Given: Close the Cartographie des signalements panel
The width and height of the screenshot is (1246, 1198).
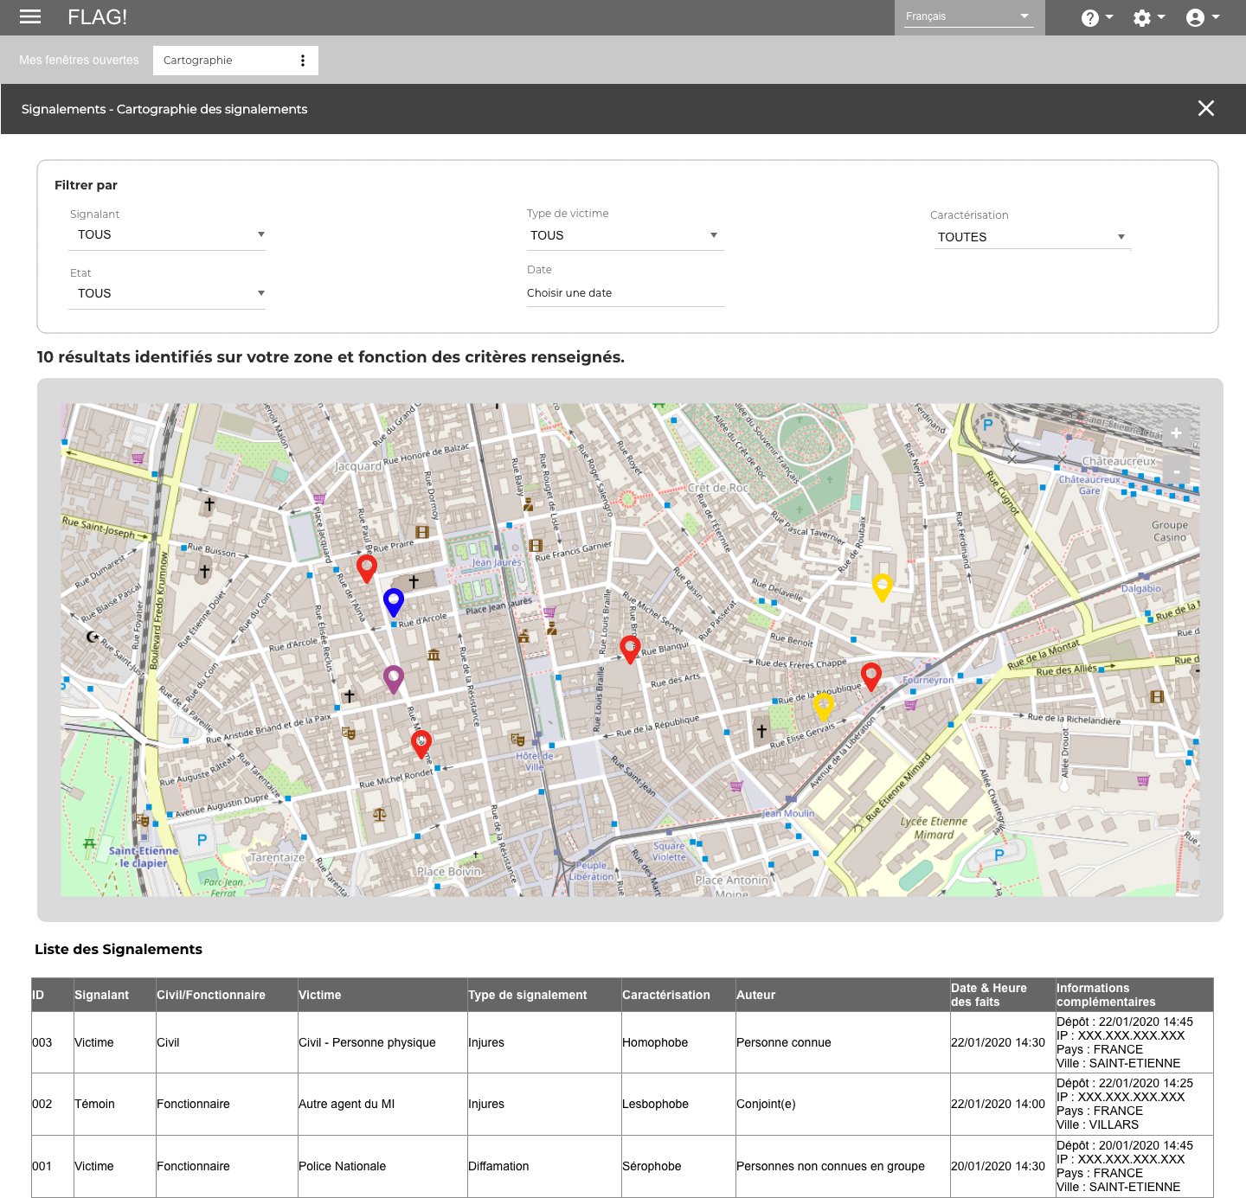Looking at the screenshot, I should [x=1205, y=108].
